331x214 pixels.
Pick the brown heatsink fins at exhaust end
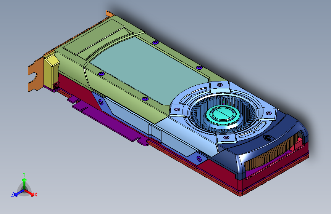[x=272, y=152]
